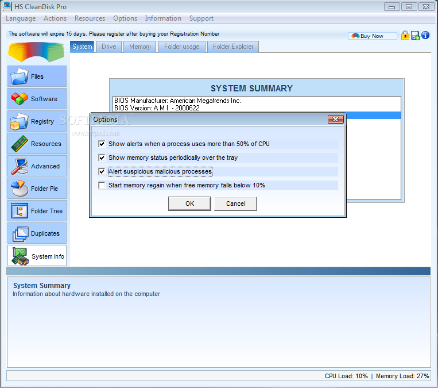Click the System Summary description heading
This screenshot has width=438, height=388.
click(x=42, y=285)
